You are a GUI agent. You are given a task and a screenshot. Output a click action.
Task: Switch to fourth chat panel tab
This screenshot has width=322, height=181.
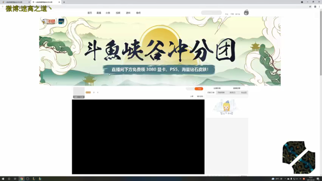pos(244,93)
